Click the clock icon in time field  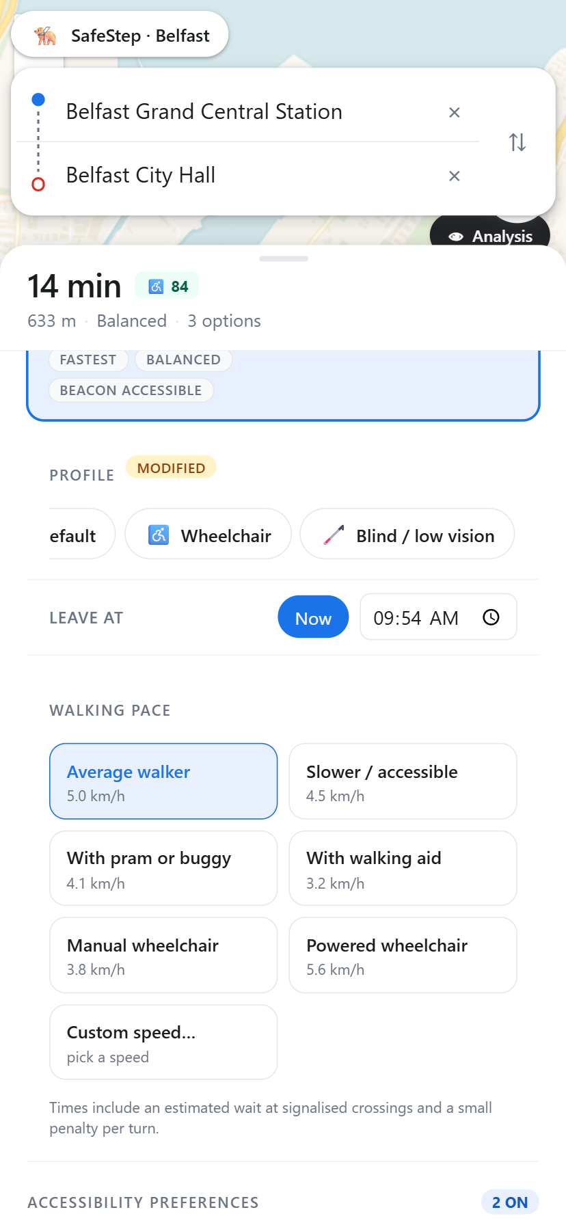491,617
